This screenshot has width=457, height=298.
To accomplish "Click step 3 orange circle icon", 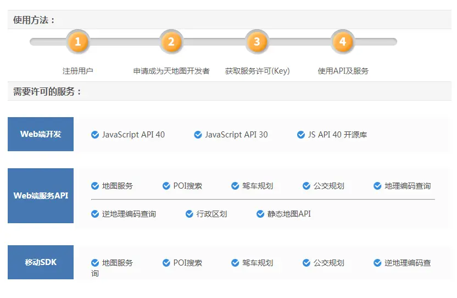I will click(257, 42).
